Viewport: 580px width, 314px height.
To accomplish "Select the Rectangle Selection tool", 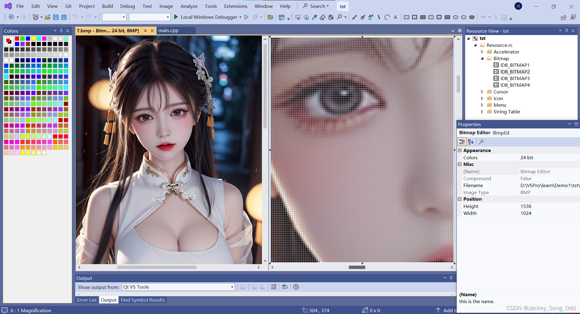I will [x=298, y=17].
